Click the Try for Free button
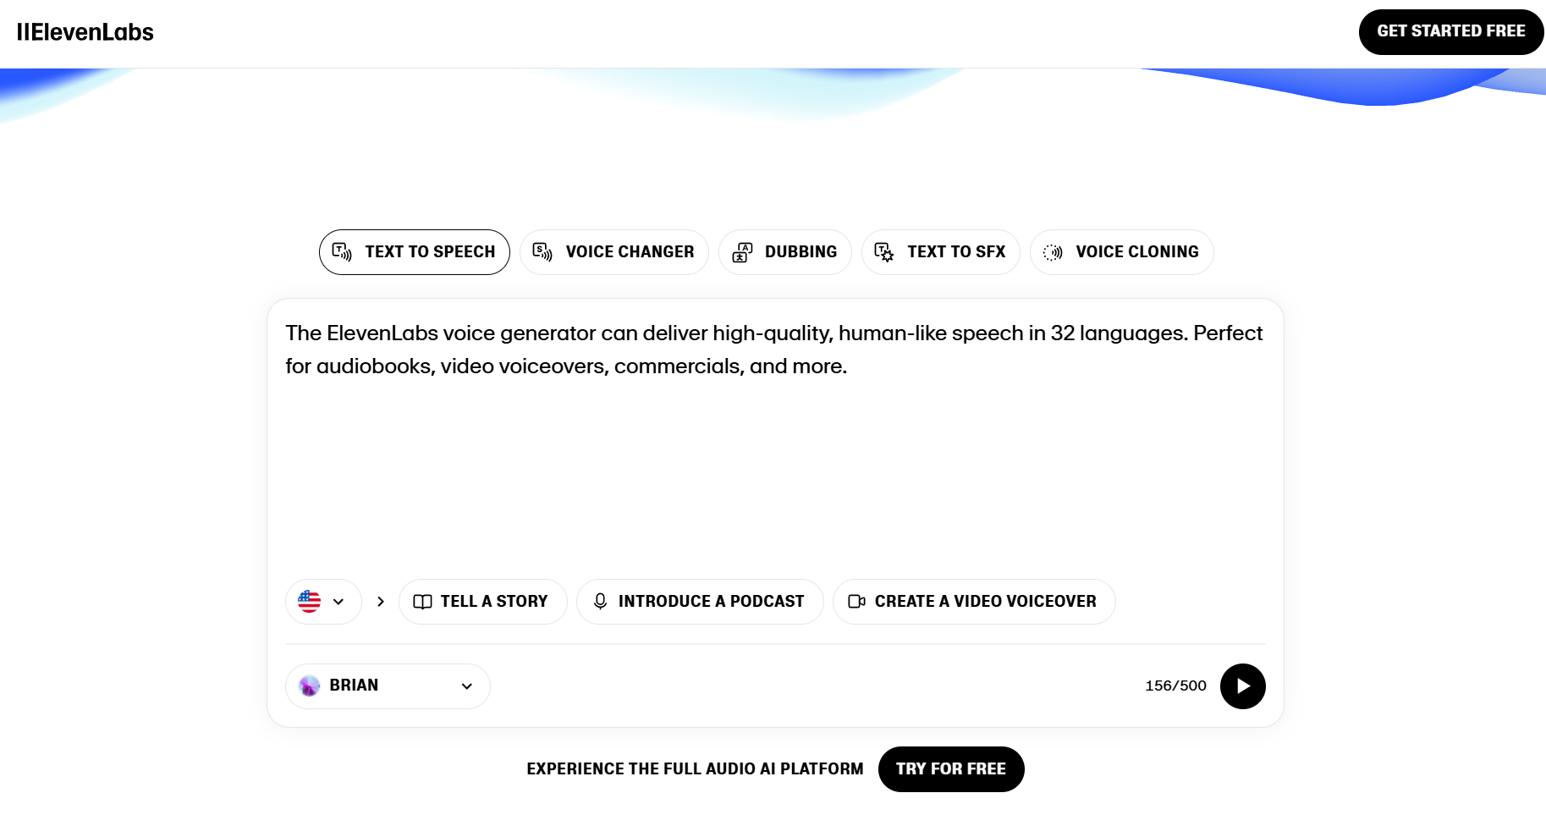Viewport: 1546px width, 815px height. pos(951,769)
